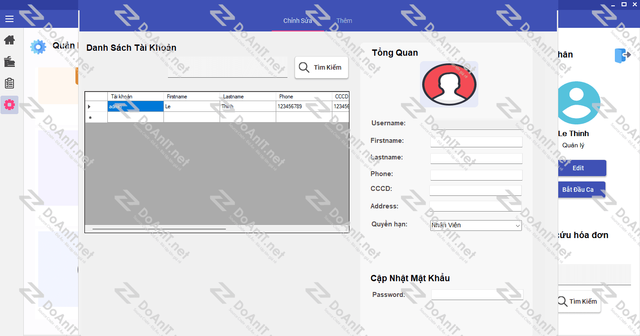The image size is (640, 336).
Task: Click the Username field
Action: click(x=477, y=124)
